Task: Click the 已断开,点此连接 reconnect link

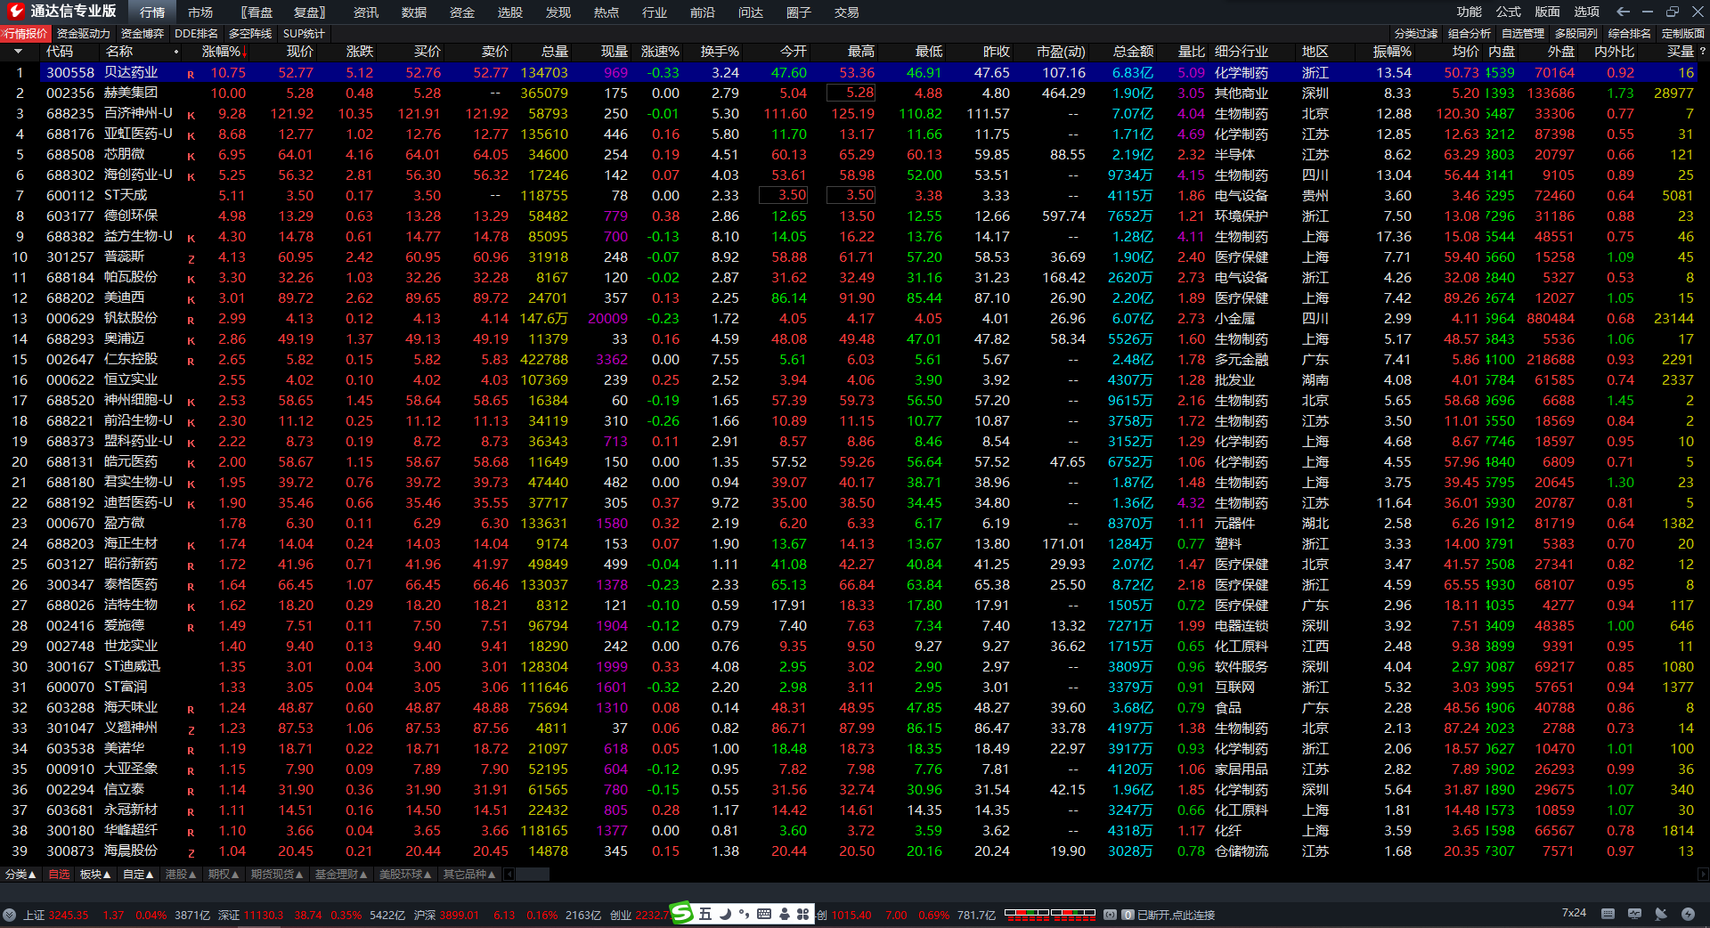Action: 1176,915
